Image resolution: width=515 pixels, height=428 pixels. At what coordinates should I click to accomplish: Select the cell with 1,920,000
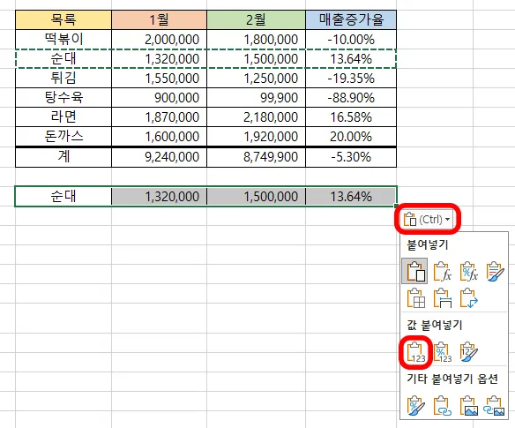pyautogui.click(x=256, y=137)
